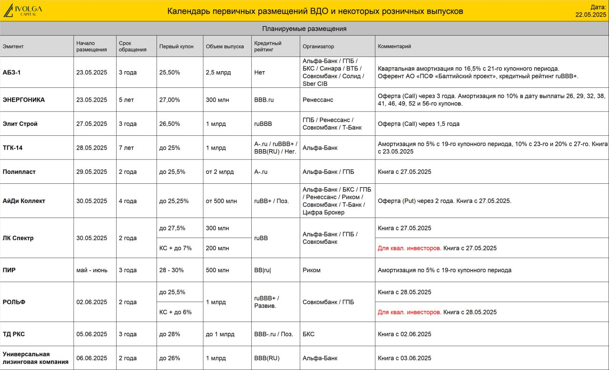Click the coupon '28 - 30%' for ПИР
The width and height of the screenshot is (609, 370).
point(171,270)
